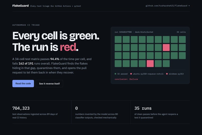Viewport: 202px width, 135px height.
Task: Click the 704,323 statistic
Action: [21, 108]
